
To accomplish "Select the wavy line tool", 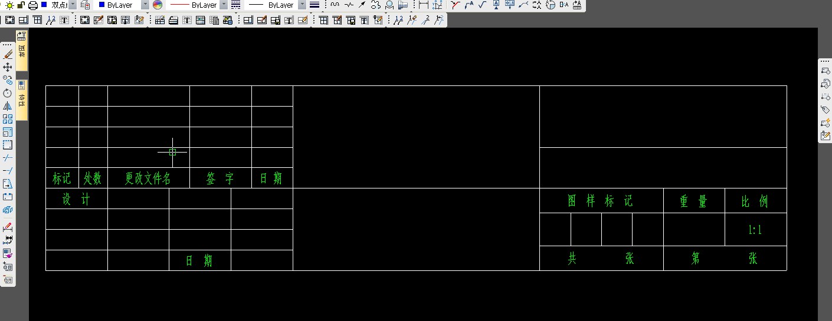I will point(335,5).
